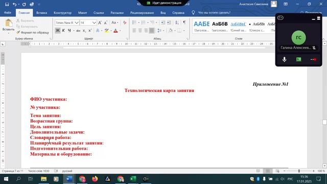Apply yellow text highlight color

click(107, 31)
